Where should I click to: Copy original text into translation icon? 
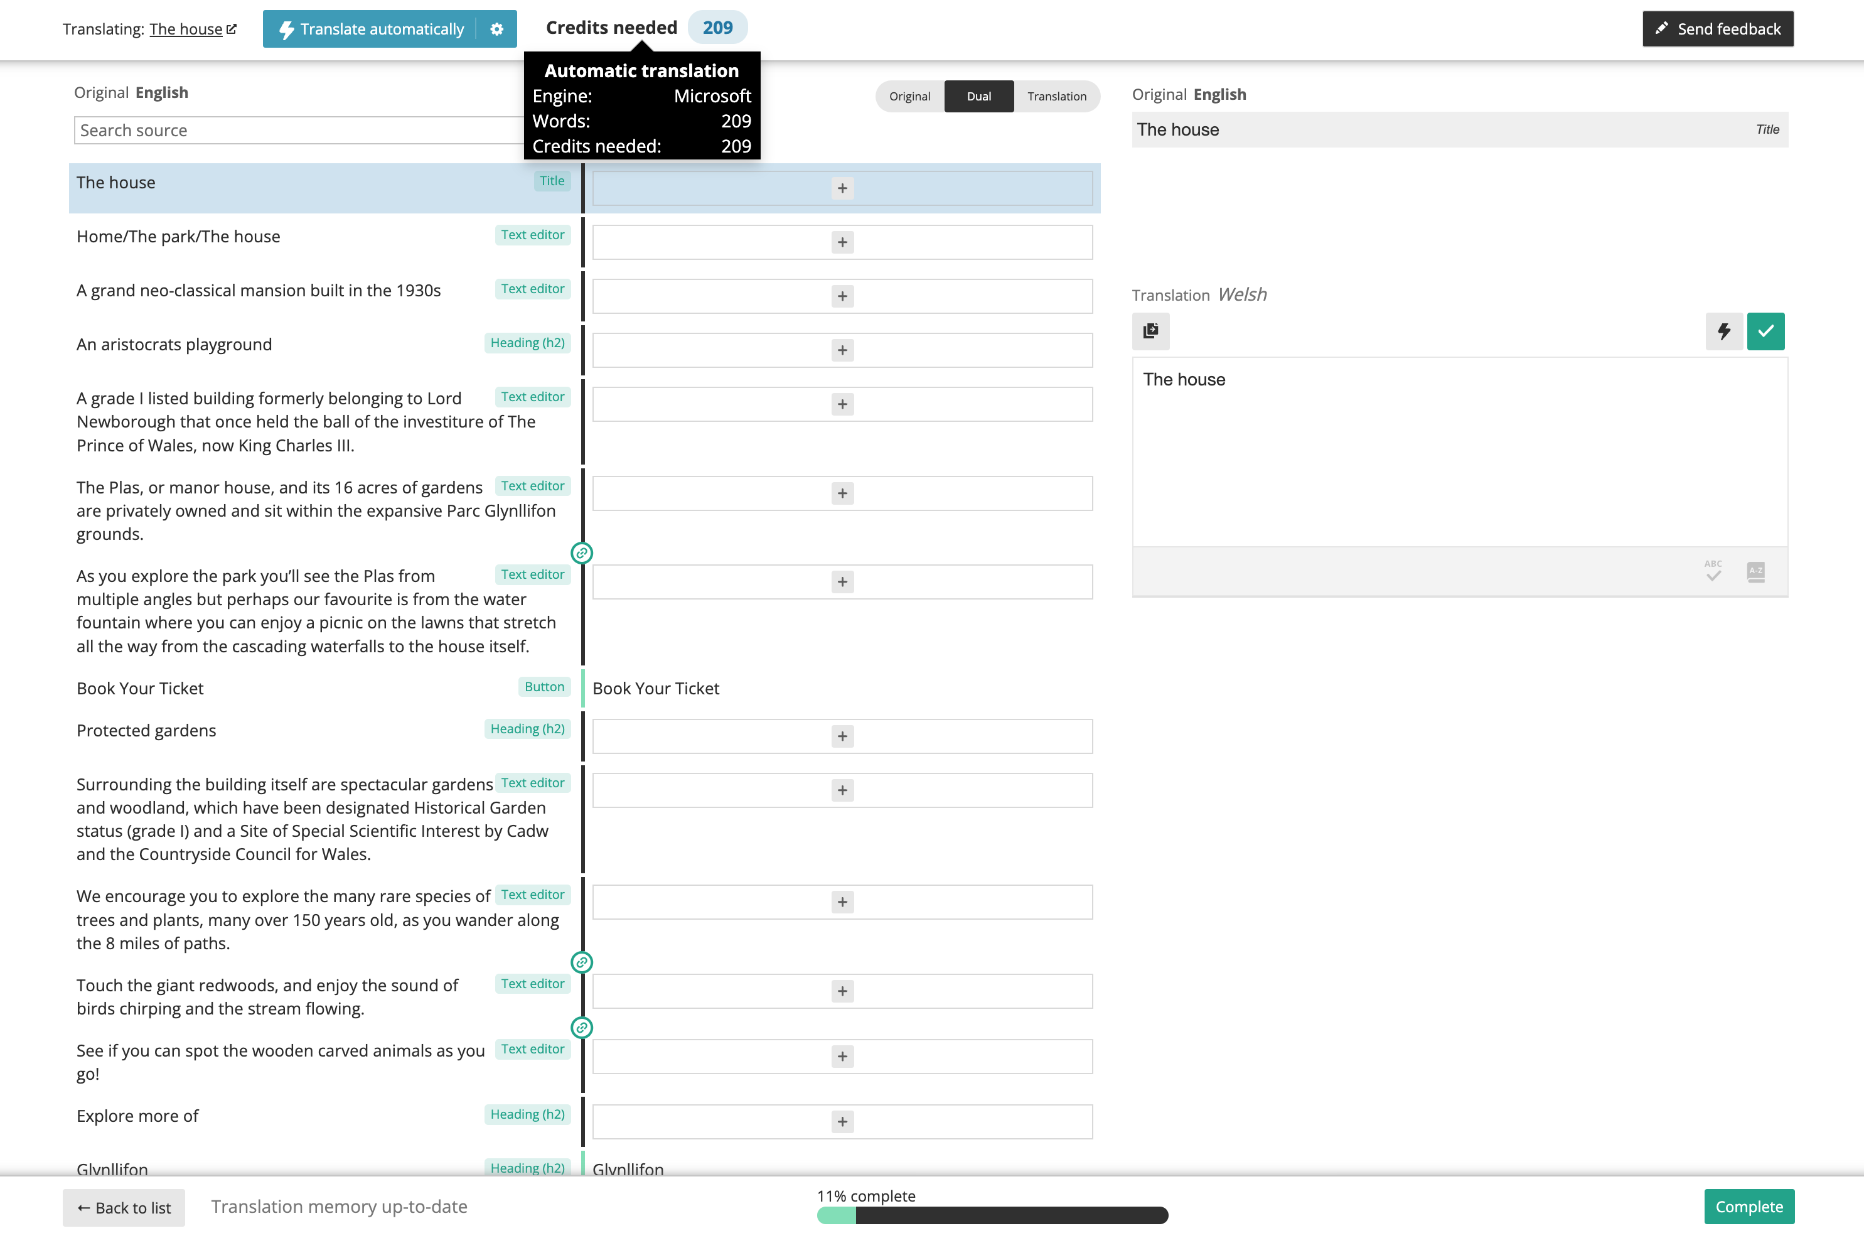coord(1150,331)
